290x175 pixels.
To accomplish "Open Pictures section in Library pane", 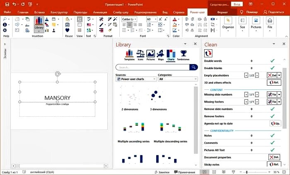I will [150, 55].
